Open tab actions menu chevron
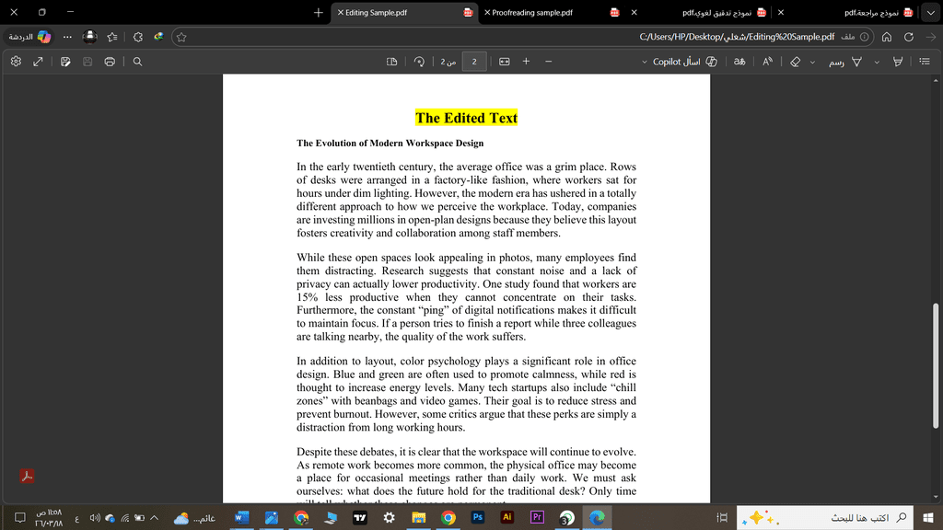The width and height of the screenshot is (943, 530). 931,13
